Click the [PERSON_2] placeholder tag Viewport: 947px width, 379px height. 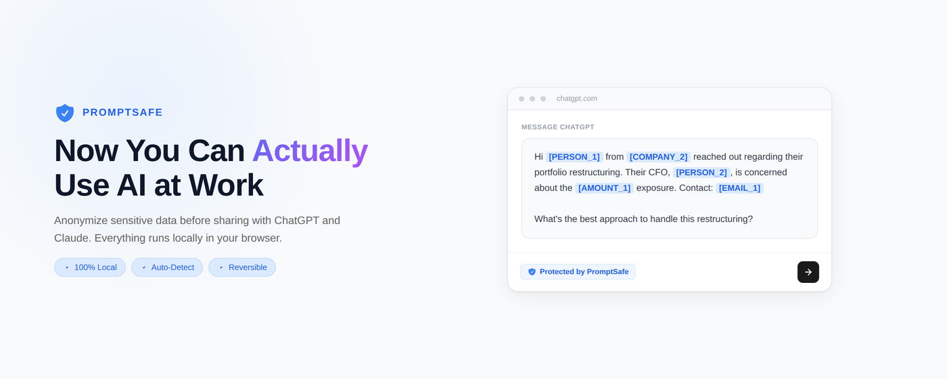click(x=701, y=173)
